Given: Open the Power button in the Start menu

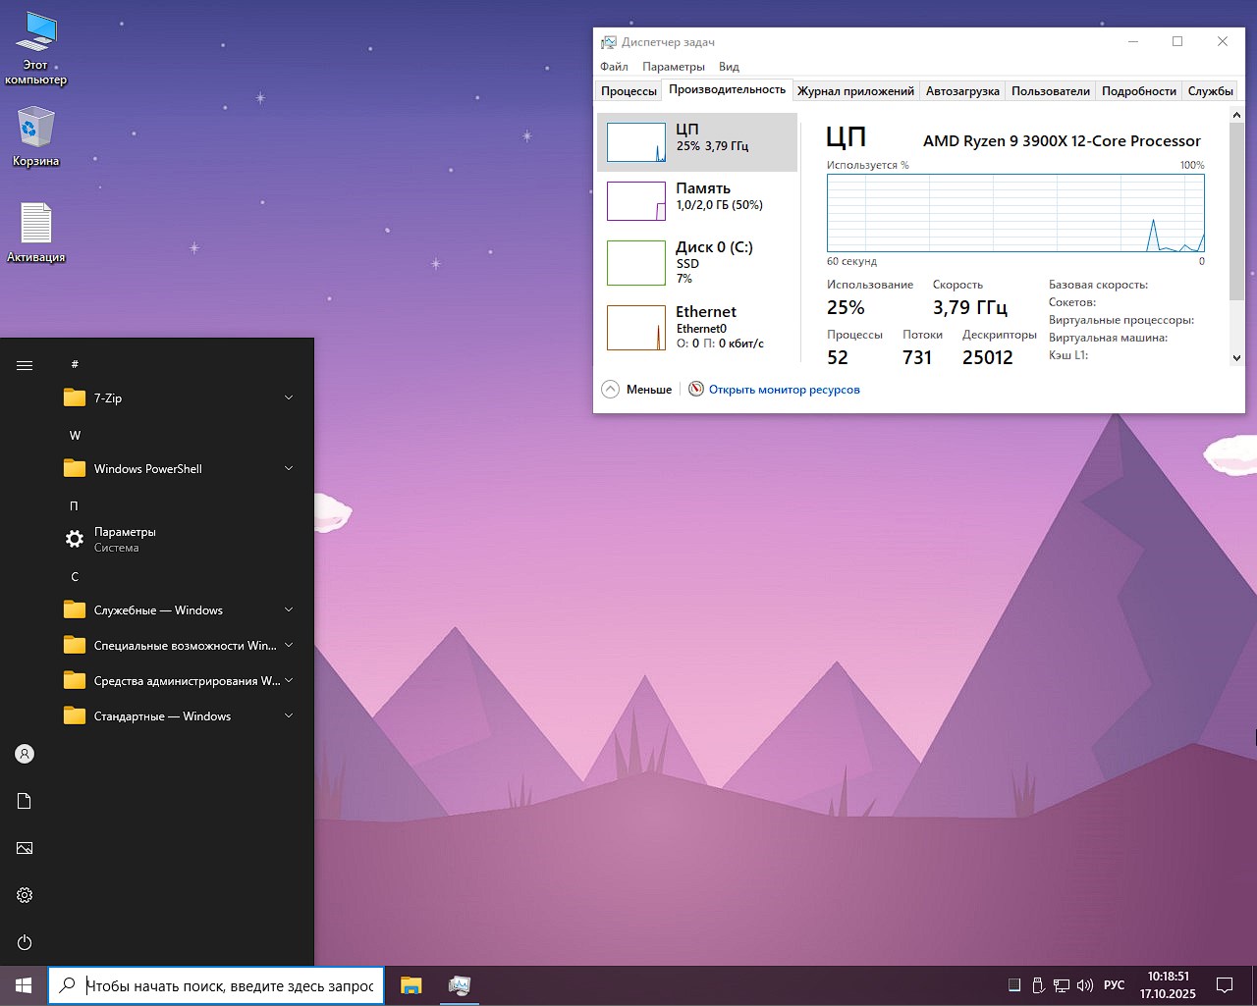Looking at the screenshot, I should [24, 942].
